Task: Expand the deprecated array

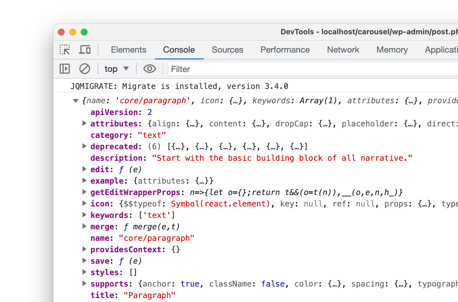Action: (x=84, y=146)
